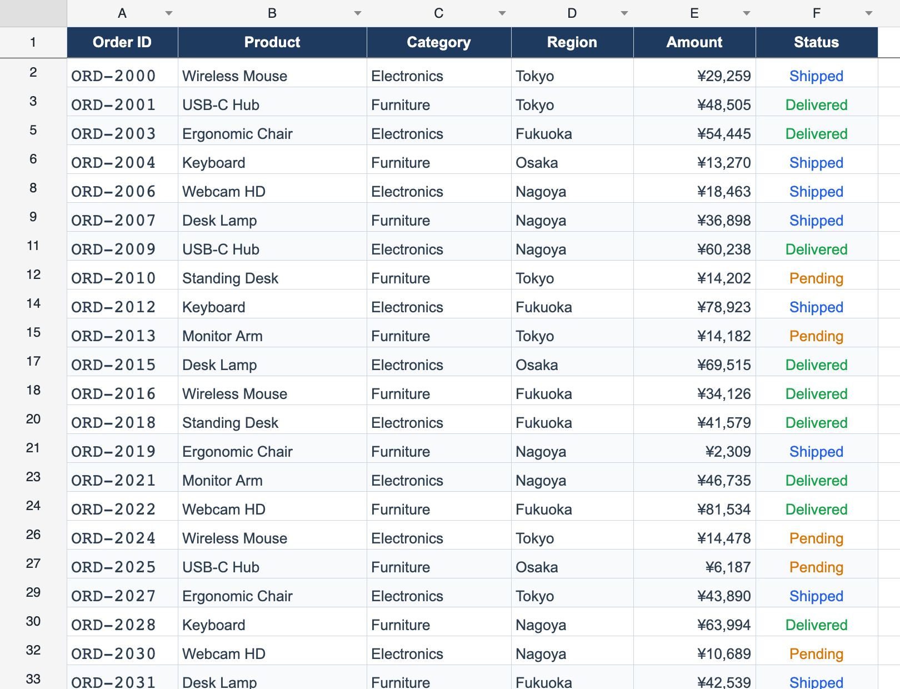Open column C filter dropdown arrow
Image resolution: width=900 pixels, height=689 pixels.
click(502, 13)
